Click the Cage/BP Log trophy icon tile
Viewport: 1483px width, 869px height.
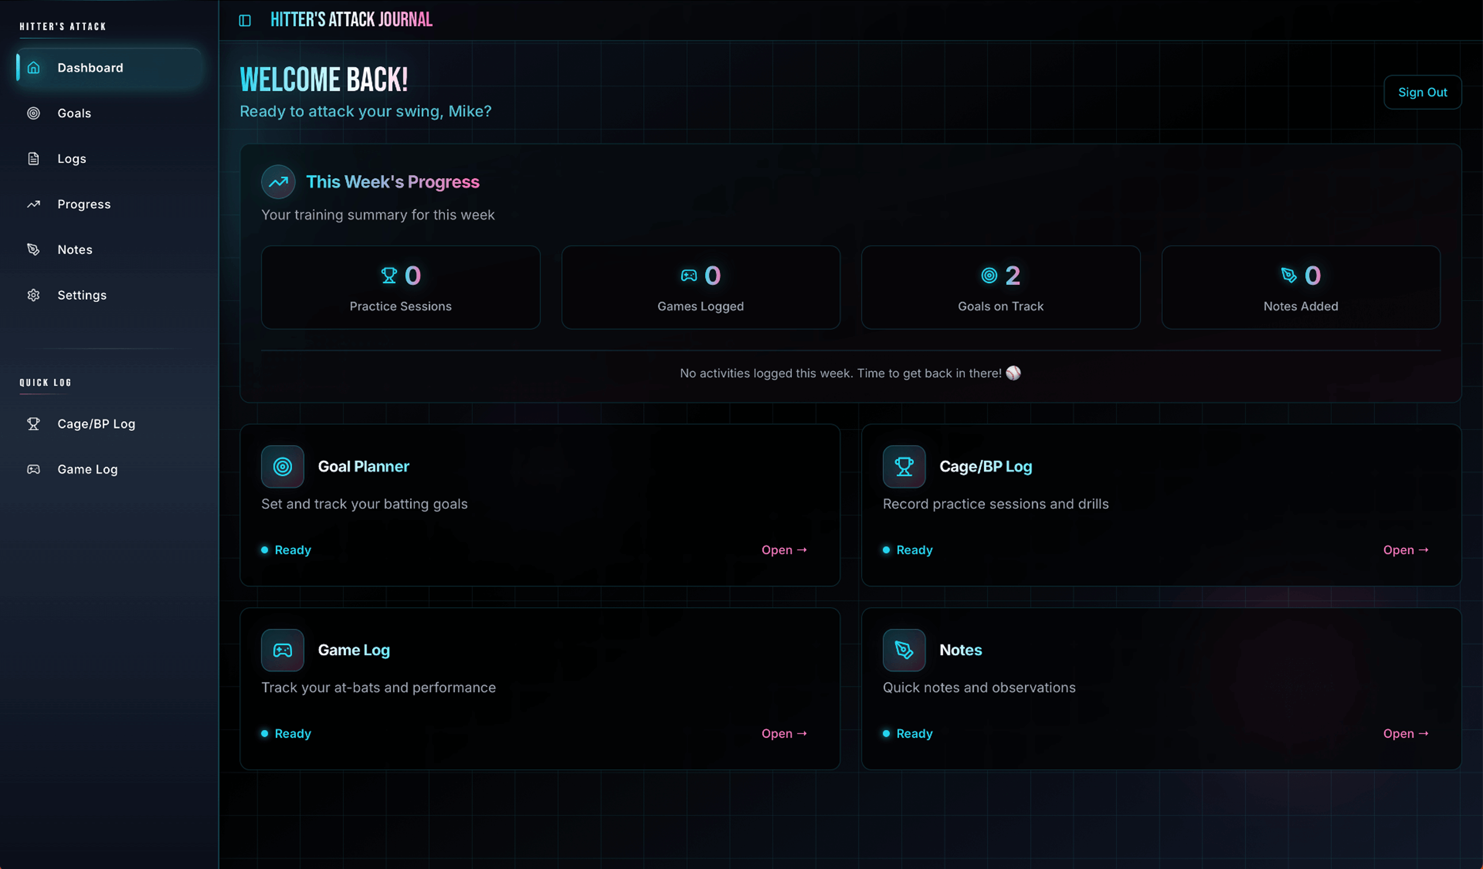tap(904, 466)
